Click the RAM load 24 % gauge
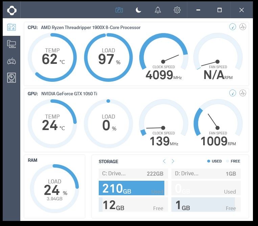Image resolution: width=258 pixels, height=226 pixels. [x=54, y=189]
